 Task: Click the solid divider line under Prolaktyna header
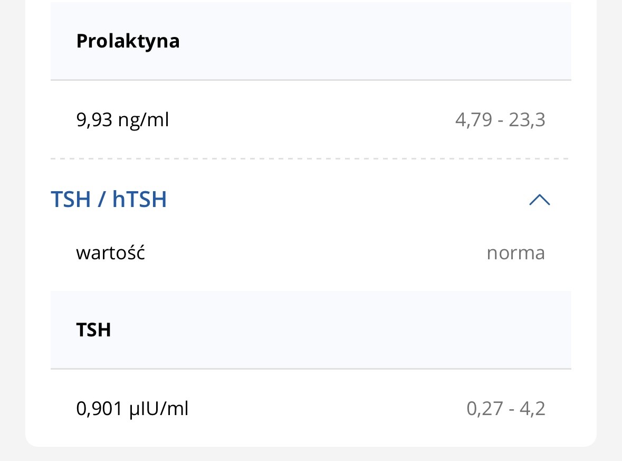[310, 80]
